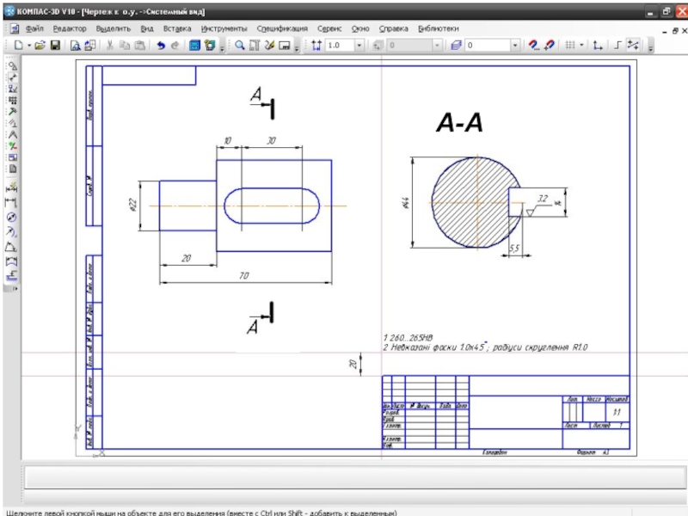
Task: Click the Print preview icon
Action: pyautogui.click(x=75, y=45)
